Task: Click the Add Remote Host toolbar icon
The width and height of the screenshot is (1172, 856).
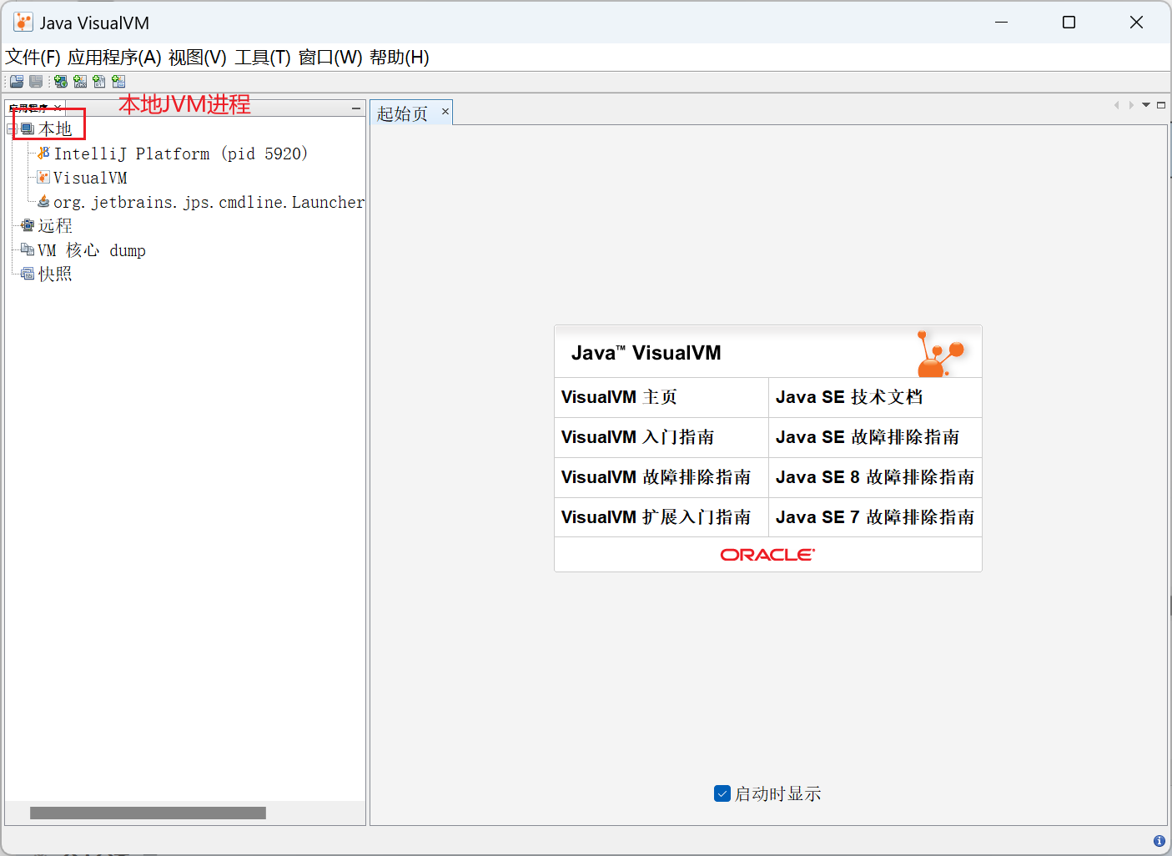Action: pos(61,81)
